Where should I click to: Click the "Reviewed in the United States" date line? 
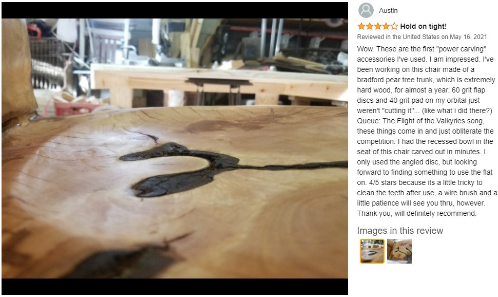(x=422, y=37)
